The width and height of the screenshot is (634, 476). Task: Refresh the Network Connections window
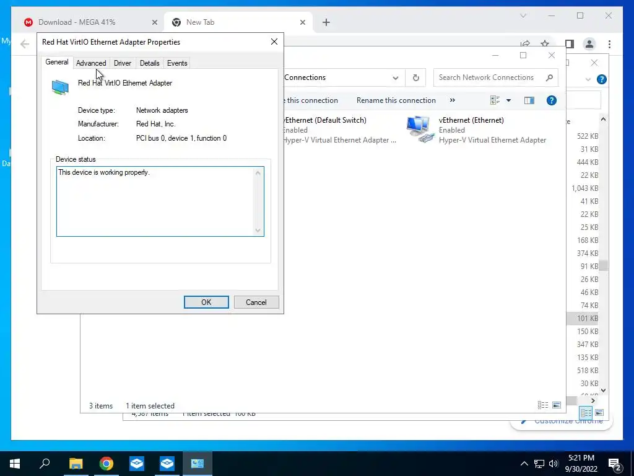click(415, 77)
